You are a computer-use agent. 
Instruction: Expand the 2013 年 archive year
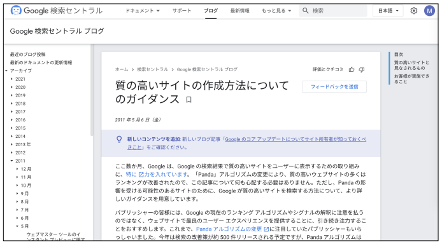coord(11,144)
